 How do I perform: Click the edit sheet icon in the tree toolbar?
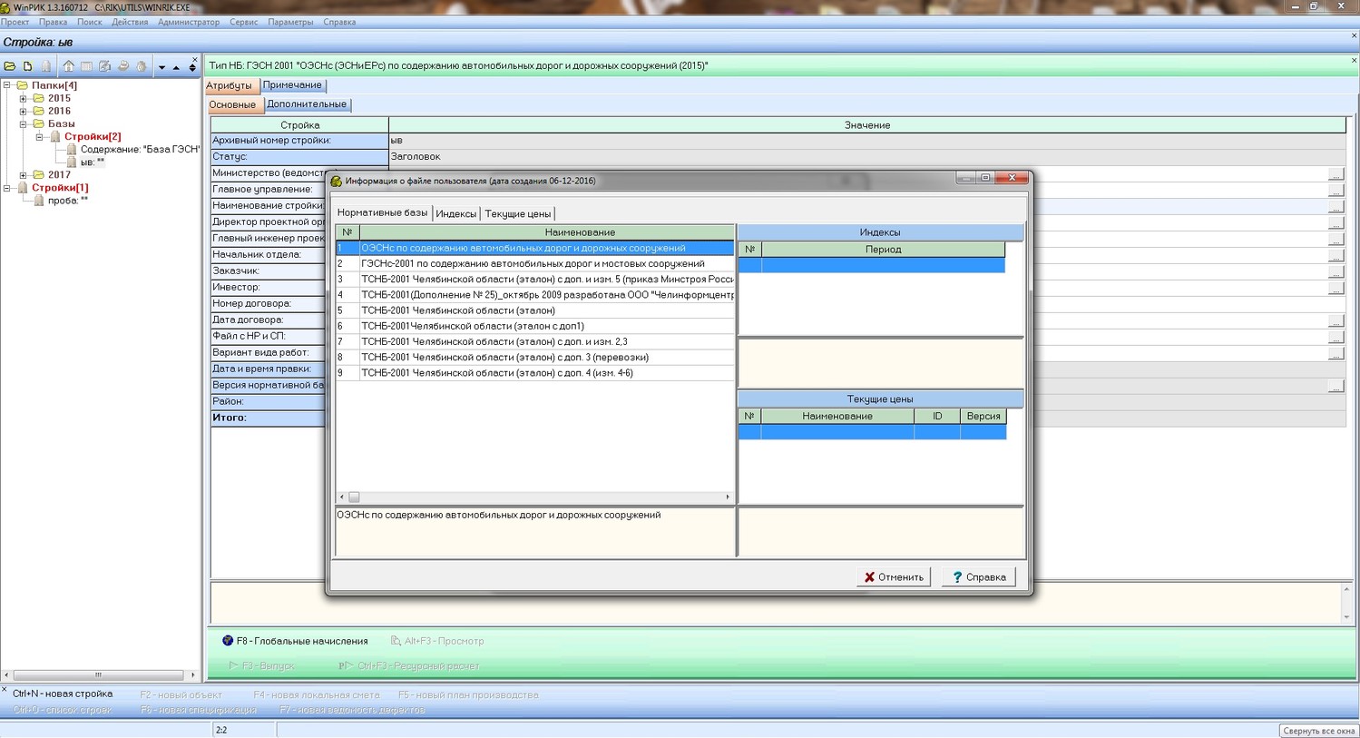tap(104, 66)
